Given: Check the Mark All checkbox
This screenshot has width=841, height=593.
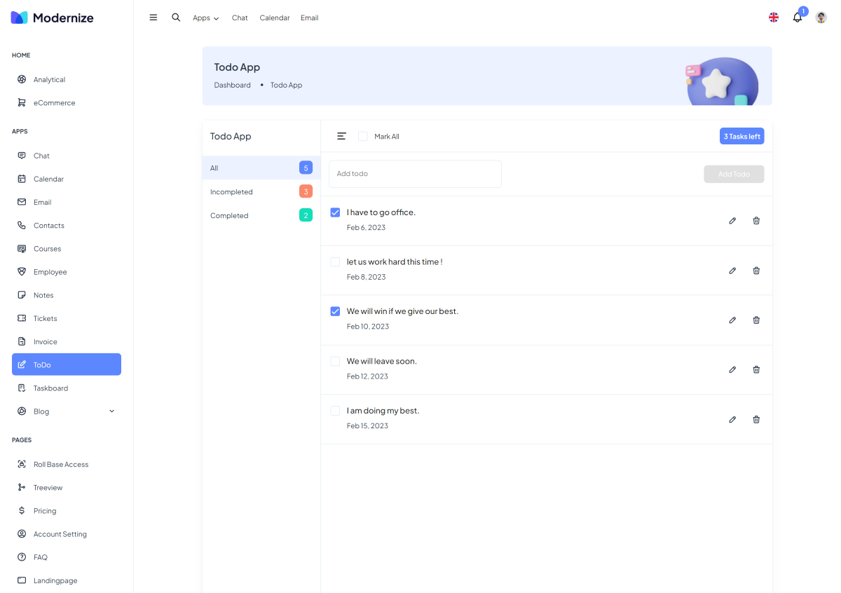Looking at the screenshot, I should pos(363,136).
